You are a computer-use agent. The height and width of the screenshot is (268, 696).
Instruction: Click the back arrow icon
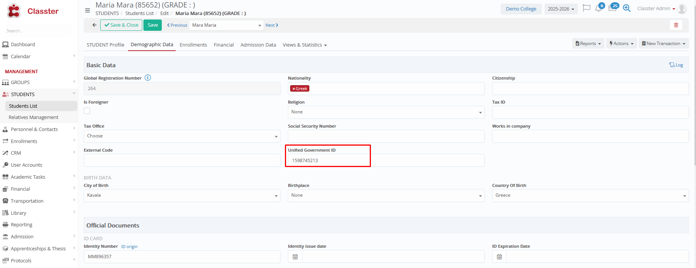coord(94,25)
